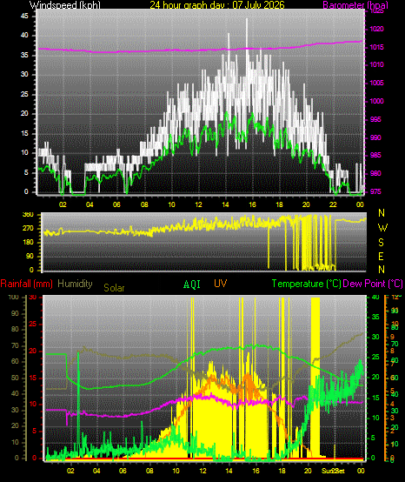This screenshot has width=405, height=482.
Task: Click the 12 hour tick on the windspeed graph
Action: tap(198, 204)
